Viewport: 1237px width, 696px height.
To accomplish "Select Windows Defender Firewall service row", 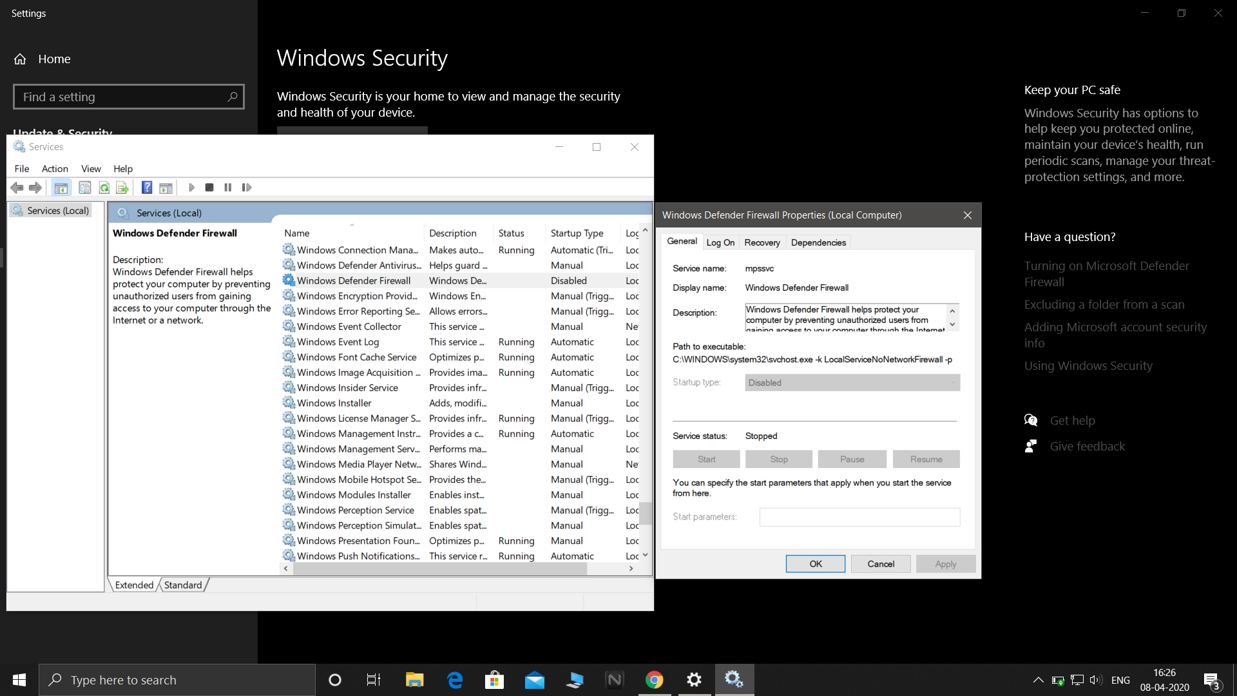I will [461, 281].
